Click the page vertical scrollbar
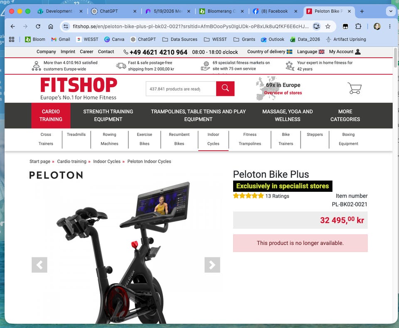 click(395, 58)
